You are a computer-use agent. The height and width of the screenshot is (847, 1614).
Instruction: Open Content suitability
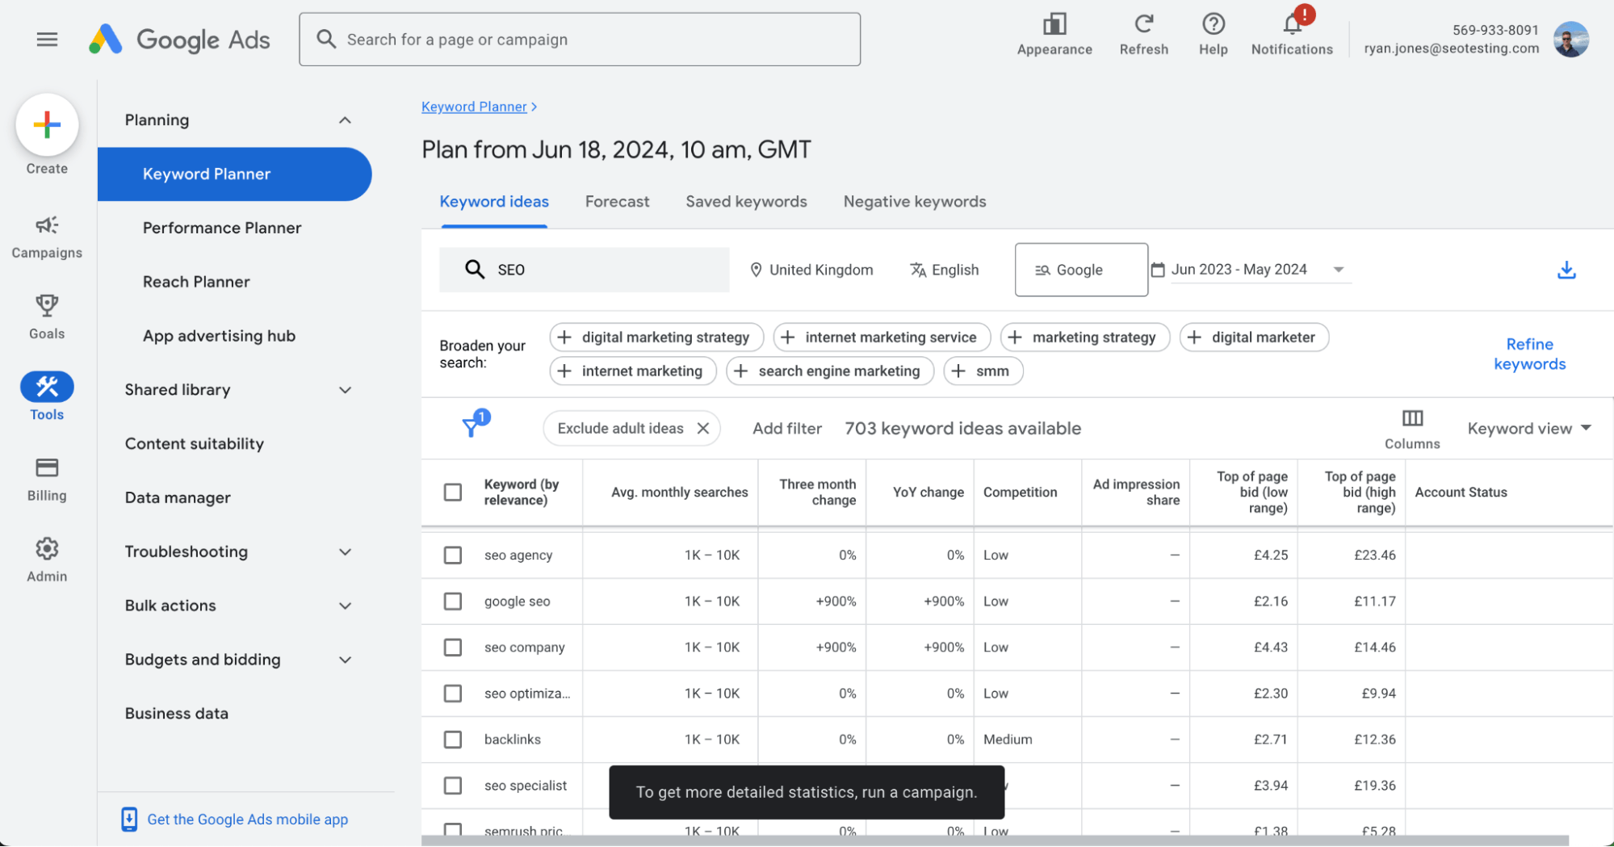[194, 444]
